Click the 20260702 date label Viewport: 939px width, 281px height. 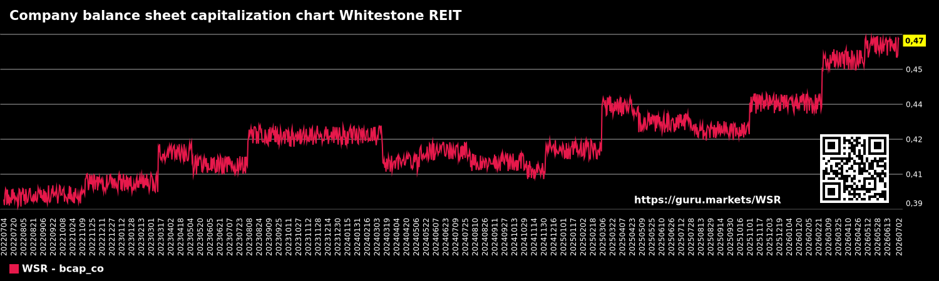click(900, 236)
